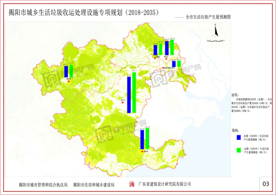Click the page number 03 box

click(266, 184)
